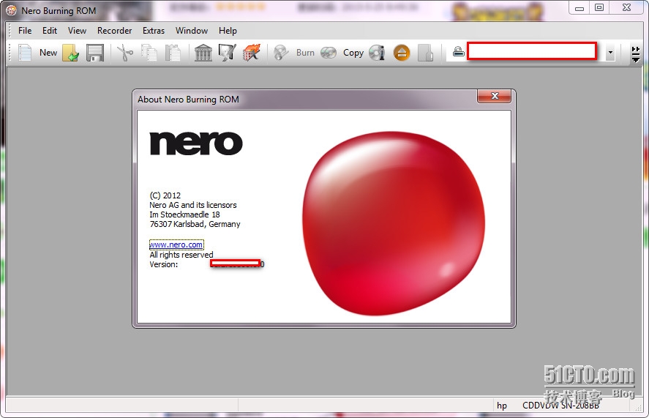The height and width of the screenshot is (418, 649).
Task: Save the compilation using the floppy disk icon
Action: coord(95,53)
